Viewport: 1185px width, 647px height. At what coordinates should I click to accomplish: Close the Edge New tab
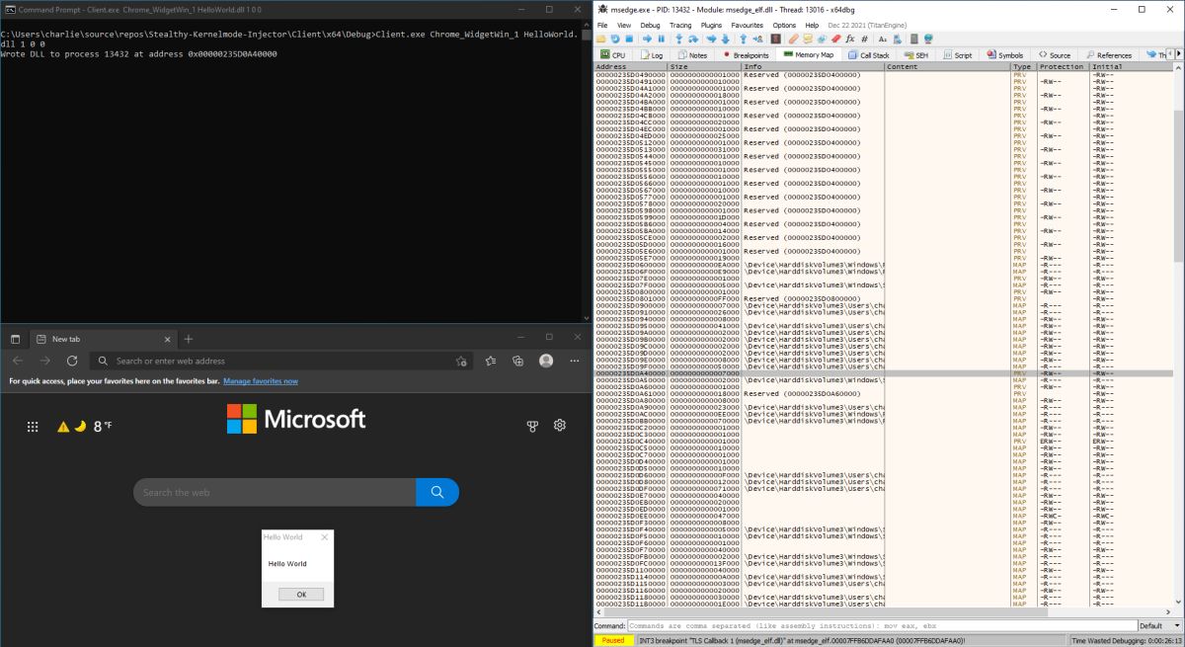coord(166,339)
